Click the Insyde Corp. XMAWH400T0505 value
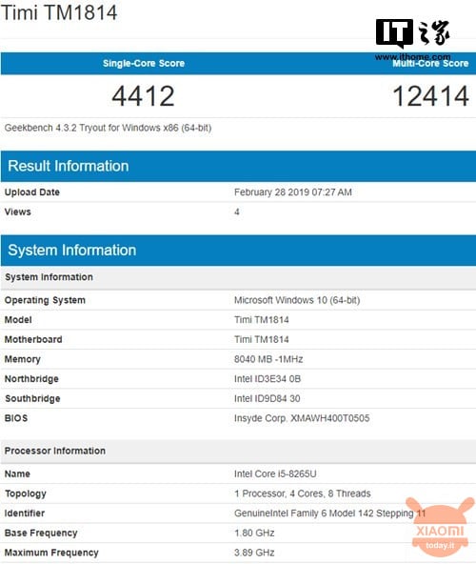 pyautogui.click(x=302, y=418)
